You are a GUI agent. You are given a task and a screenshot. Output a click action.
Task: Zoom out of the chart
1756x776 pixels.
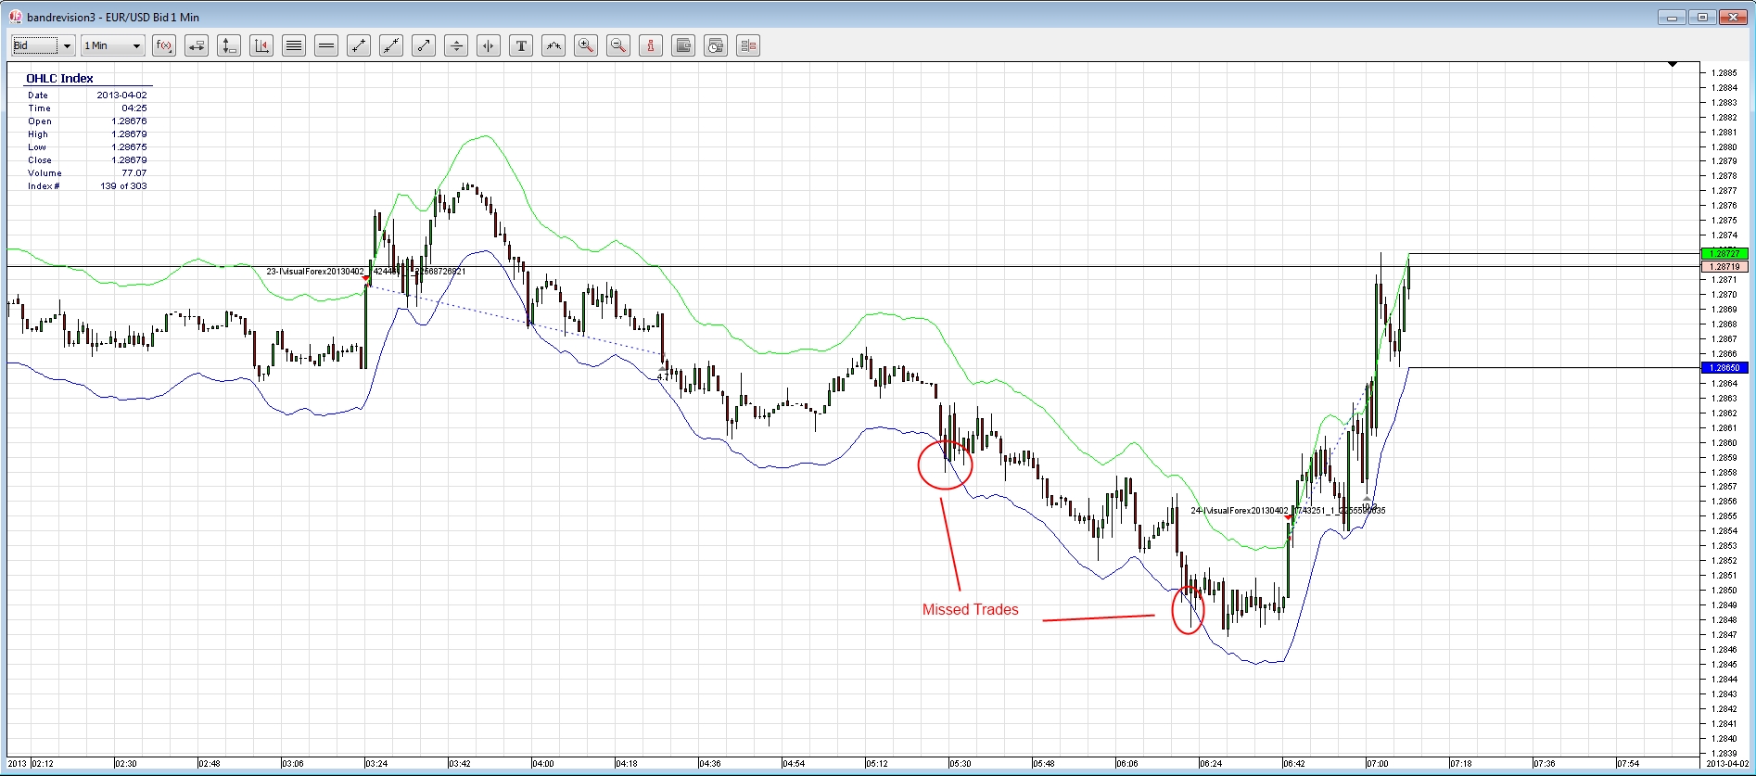coord(618,45)
